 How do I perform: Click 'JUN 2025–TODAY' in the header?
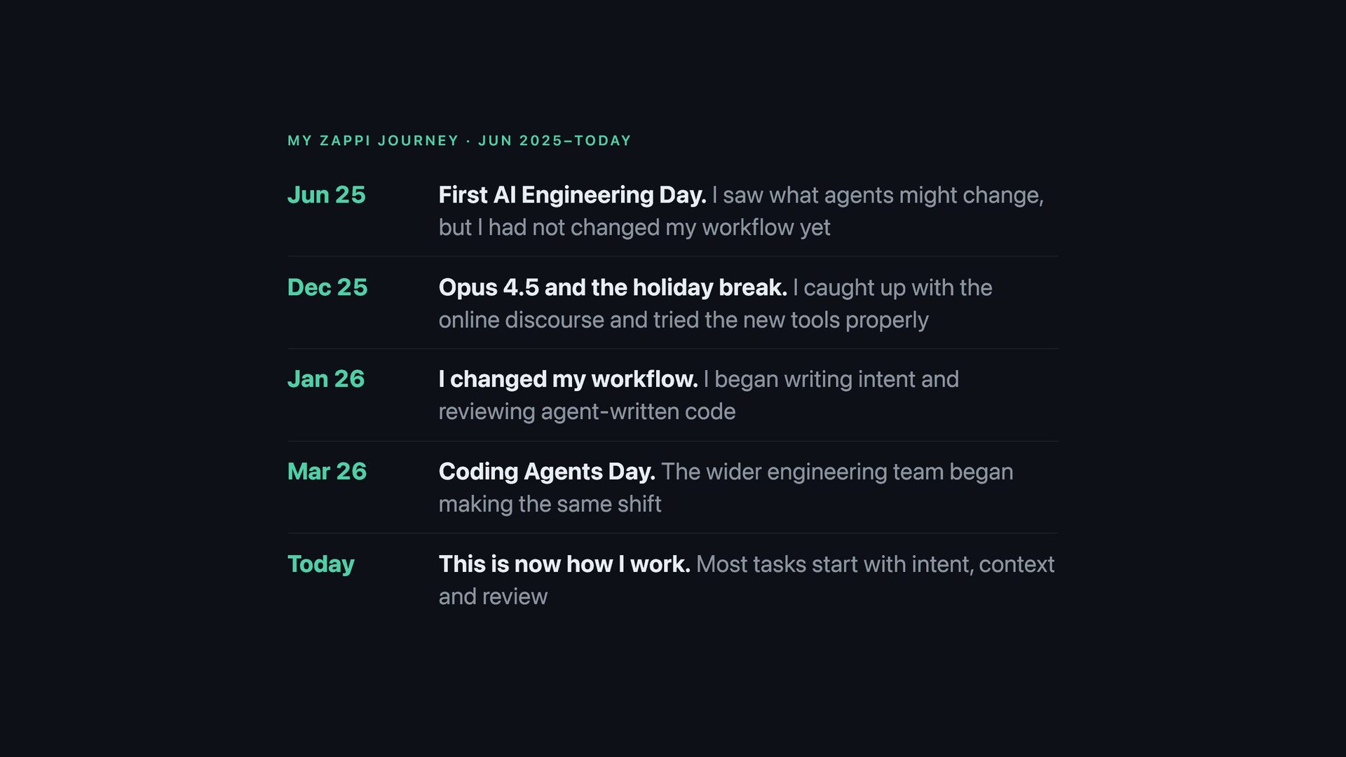tap(555, 141)
